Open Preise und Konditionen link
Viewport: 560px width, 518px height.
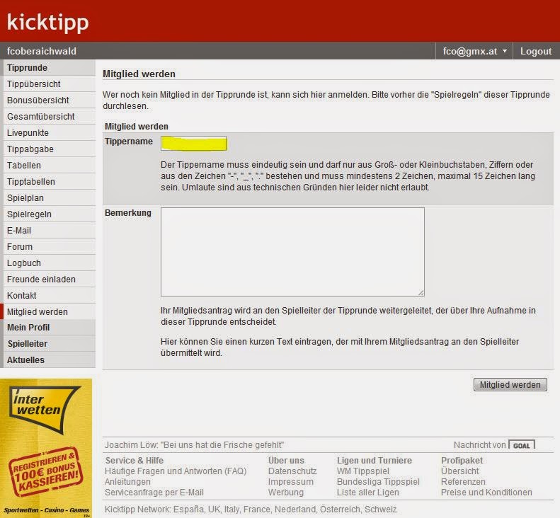coord(486,493)
